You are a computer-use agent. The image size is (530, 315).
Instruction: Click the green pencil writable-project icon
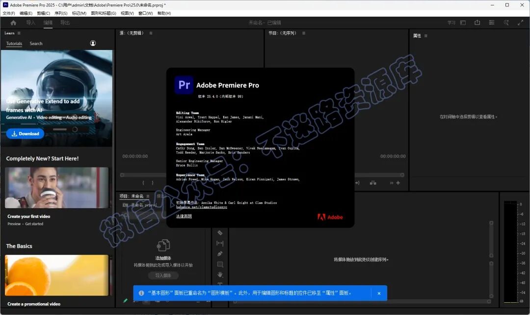pyautogui.click(x=126, y=300)
